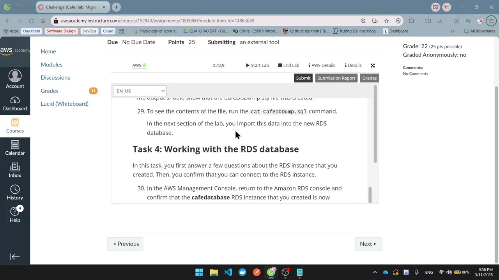499x280 pixels.
Task: Open the extensions puzzle icon
Action: [412, 21]
